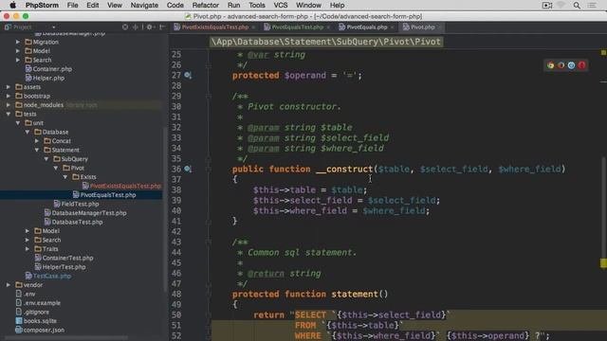The image size is (607, 341).
Task: Select ContainerTest.php file
Action: pos(67,258)
